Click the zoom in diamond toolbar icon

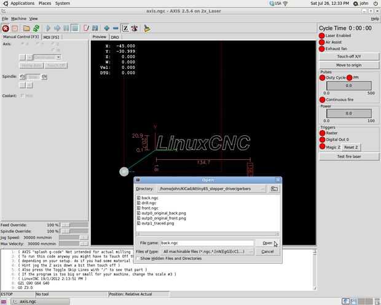106,28
